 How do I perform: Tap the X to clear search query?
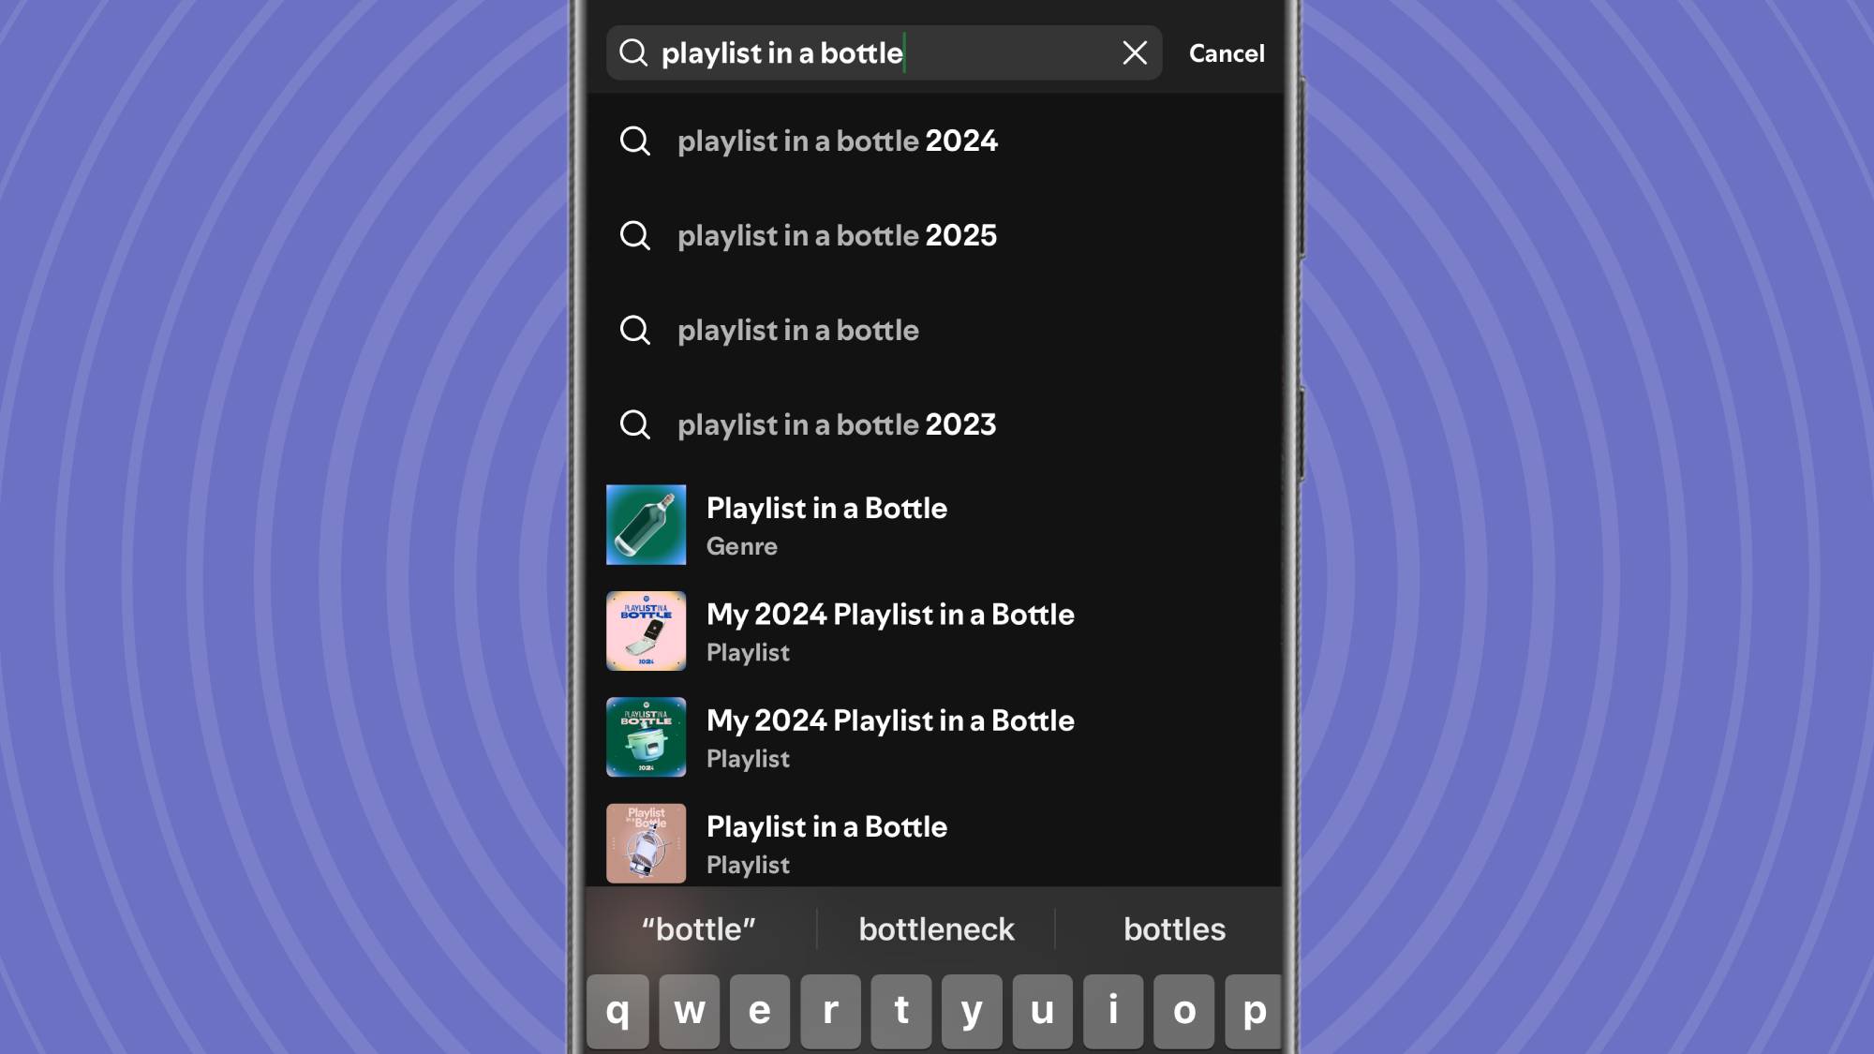(x=1133, y=52)
